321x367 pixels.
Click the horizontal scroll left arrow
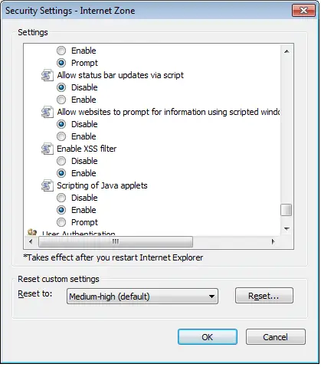31,241
